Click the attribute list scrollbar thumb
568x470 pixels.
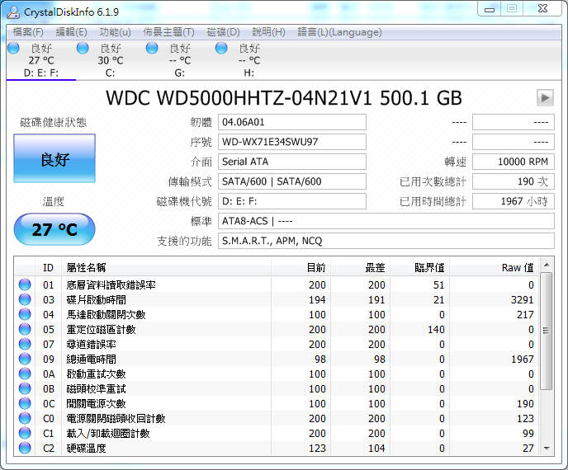[x=547, y=331]
